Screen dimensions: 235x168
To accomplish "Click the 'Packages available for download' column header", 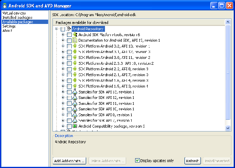I will (139, 22).
